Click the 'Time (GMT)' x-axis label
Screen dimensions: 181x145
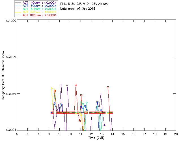(96, 138)
